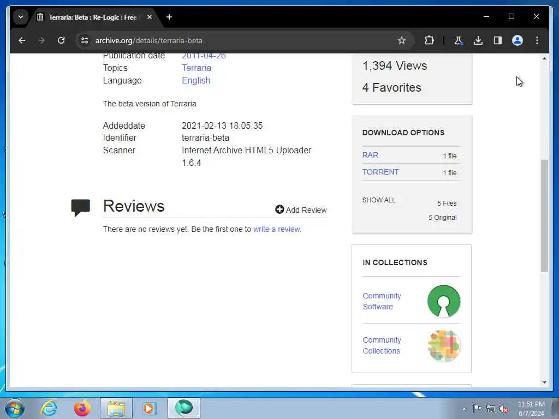Image resolution: width=559 pixels, height=419 pixels.
Task: Open the English language link
Action: click(x=196, y=81)
